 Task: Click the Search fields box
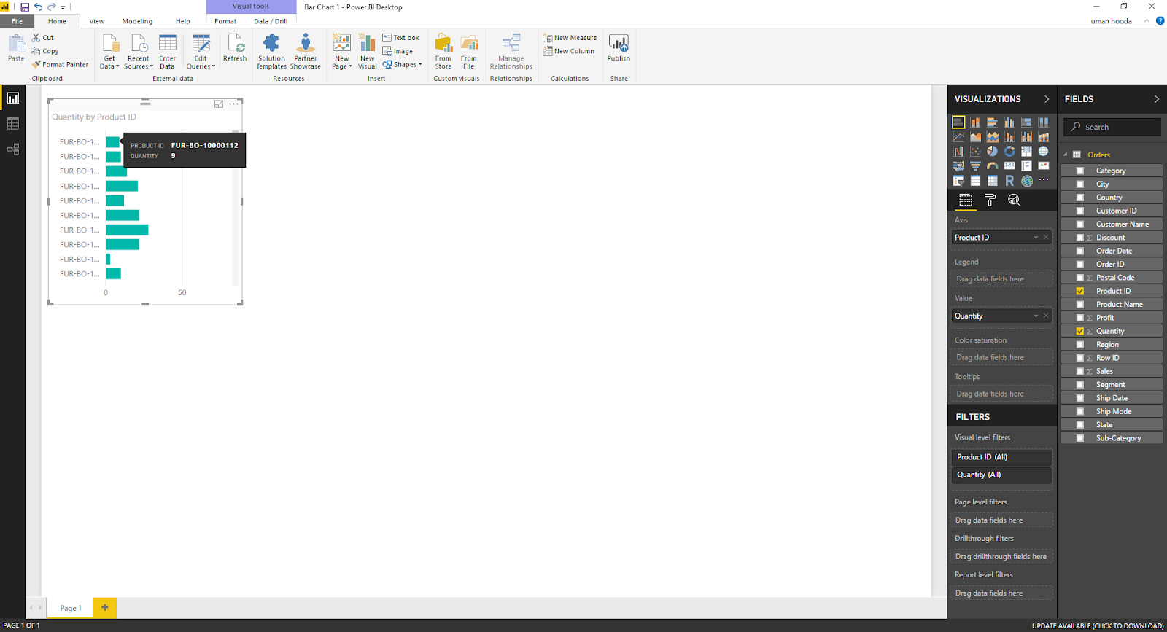[x=1112, y=127]
